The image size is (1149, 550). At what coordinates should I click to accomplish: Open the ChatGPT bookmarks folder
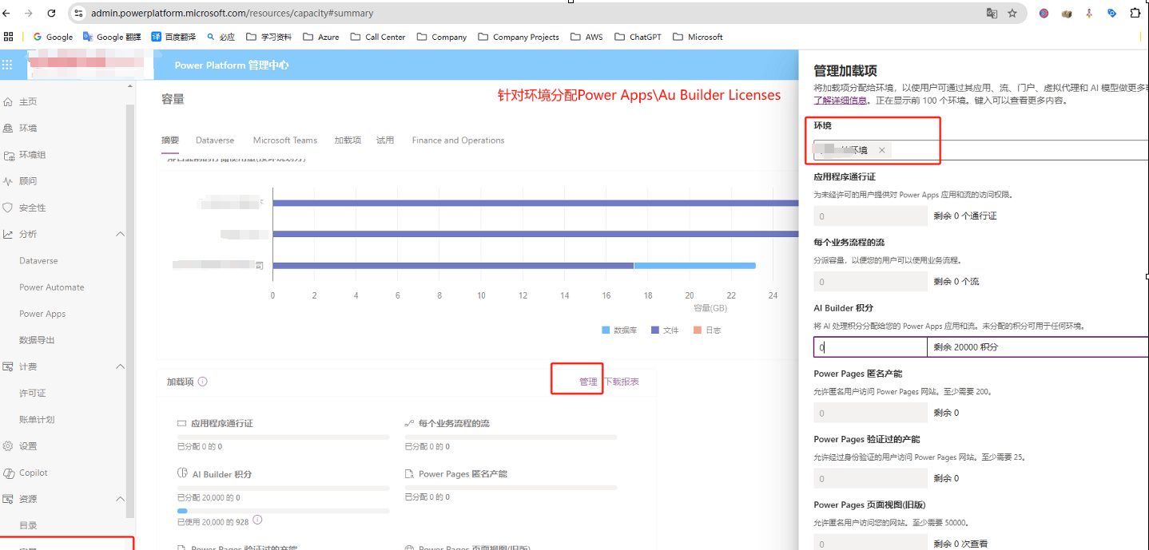click(638, 37)
